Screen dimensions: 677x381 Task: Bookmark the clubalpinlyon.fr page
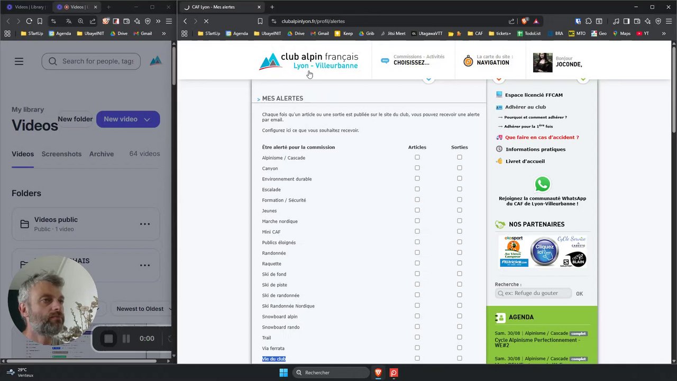coord(260,21)
